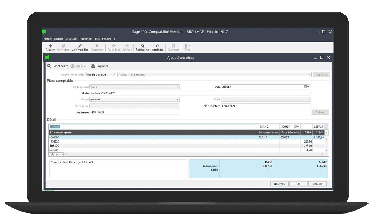
Task: Click the Consulter toolbar icon
Action: coord(63,46)
